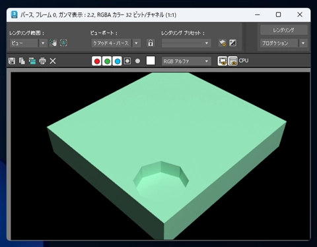Open the クアッド 4 - パース viewport dropdown
The height and width of the screenshot is (247, 317).
point(116,43)
